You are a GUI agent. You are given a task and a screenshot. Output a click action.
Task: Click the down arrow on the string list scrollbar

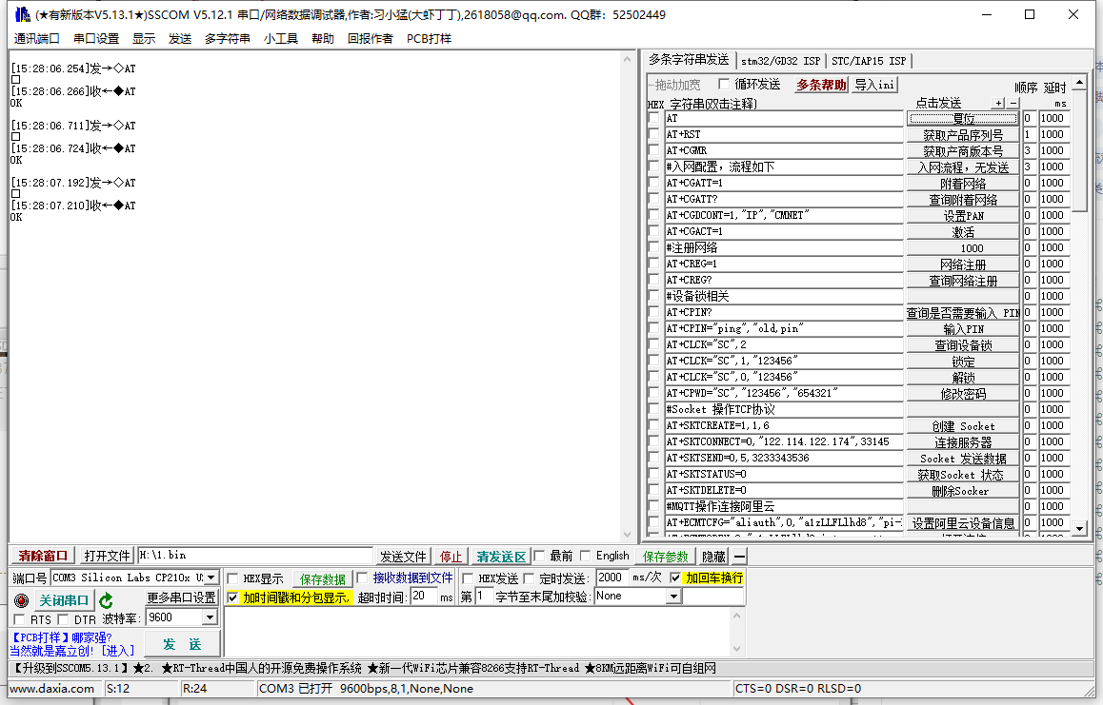(1080, 529)
